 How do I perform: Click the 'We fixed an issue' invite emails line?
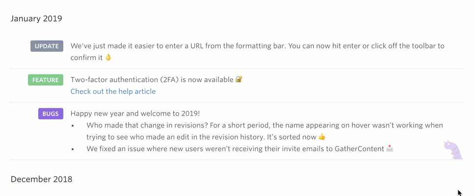(x=235, y=148)
